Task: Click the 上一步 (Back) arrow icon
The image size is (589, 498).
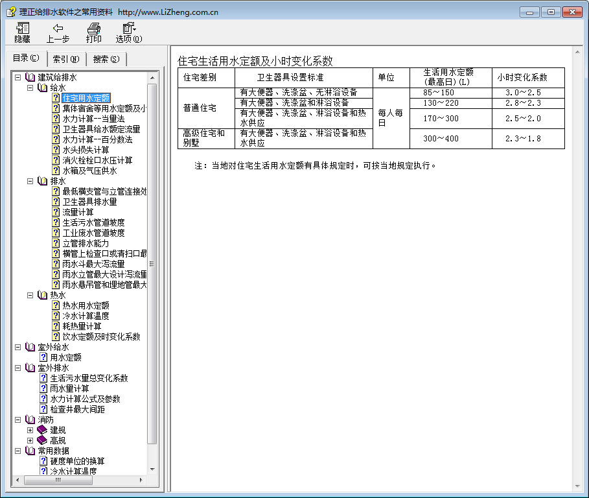Action: 58,28
